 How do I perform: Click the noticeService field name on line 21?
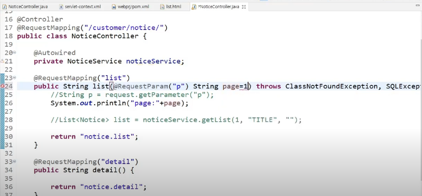coord(153,61)
